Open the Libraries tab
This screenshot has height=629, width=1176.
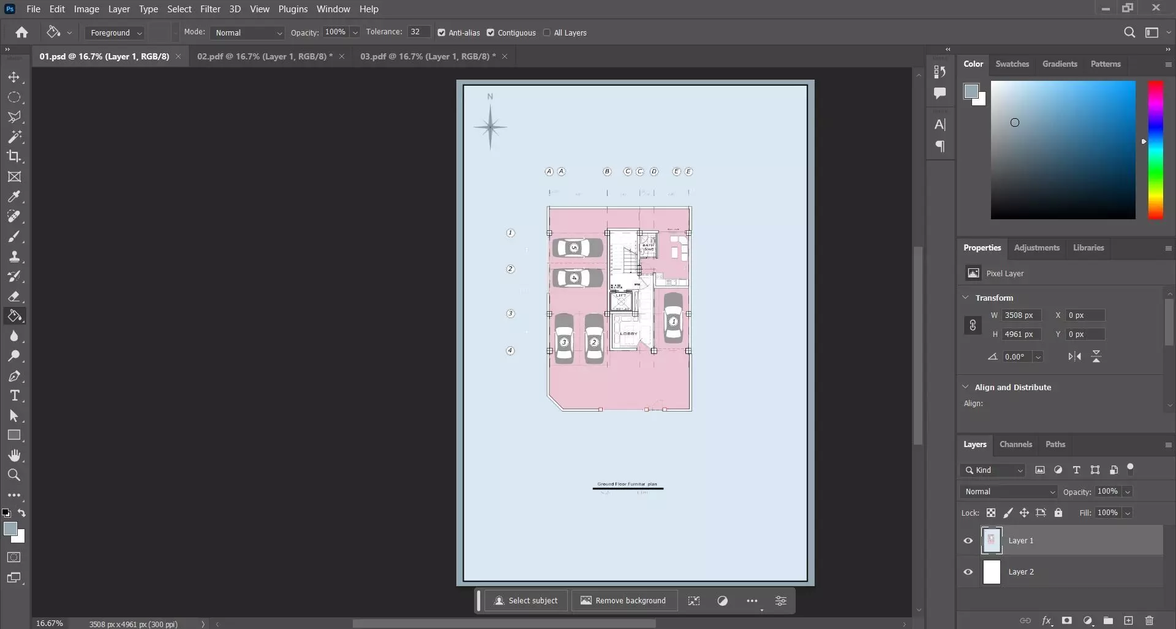point(1088,247)
